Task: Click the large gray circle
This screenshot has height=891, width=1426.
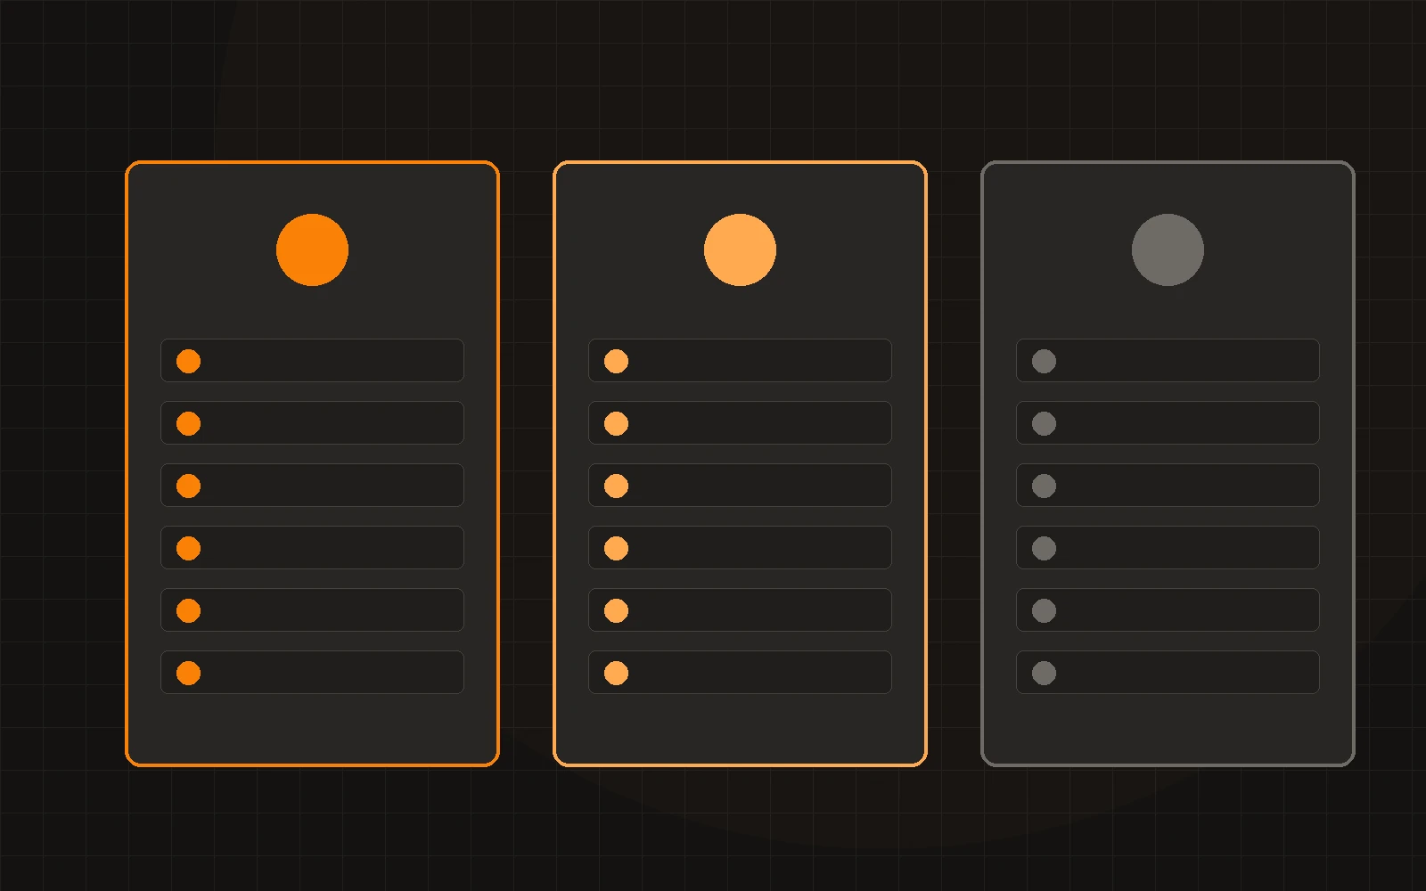Action: pyautogui.click(x=1168, y=249)
